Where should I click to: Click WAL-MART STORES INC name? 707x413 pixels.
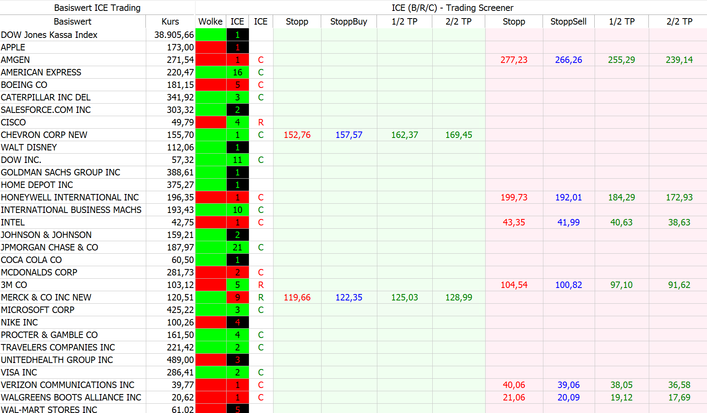49,409
